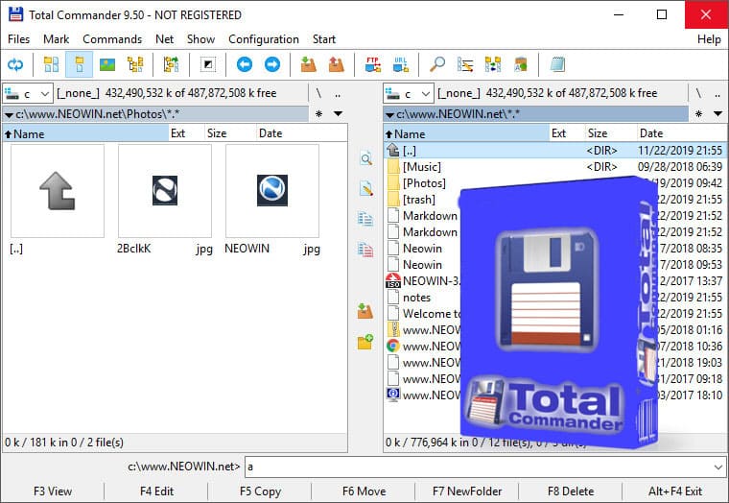
Task: Go to root in right panel backslash button
Action: 698,93
